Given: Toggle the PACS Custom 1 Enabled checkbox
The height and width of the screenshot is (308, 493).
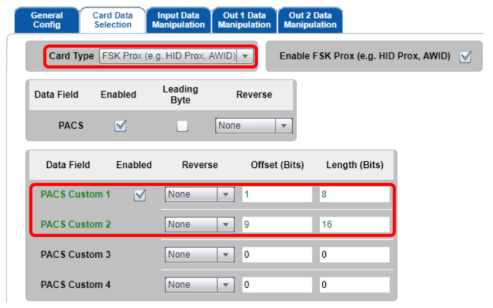Looking at the screenshot, I should point(140,195).
